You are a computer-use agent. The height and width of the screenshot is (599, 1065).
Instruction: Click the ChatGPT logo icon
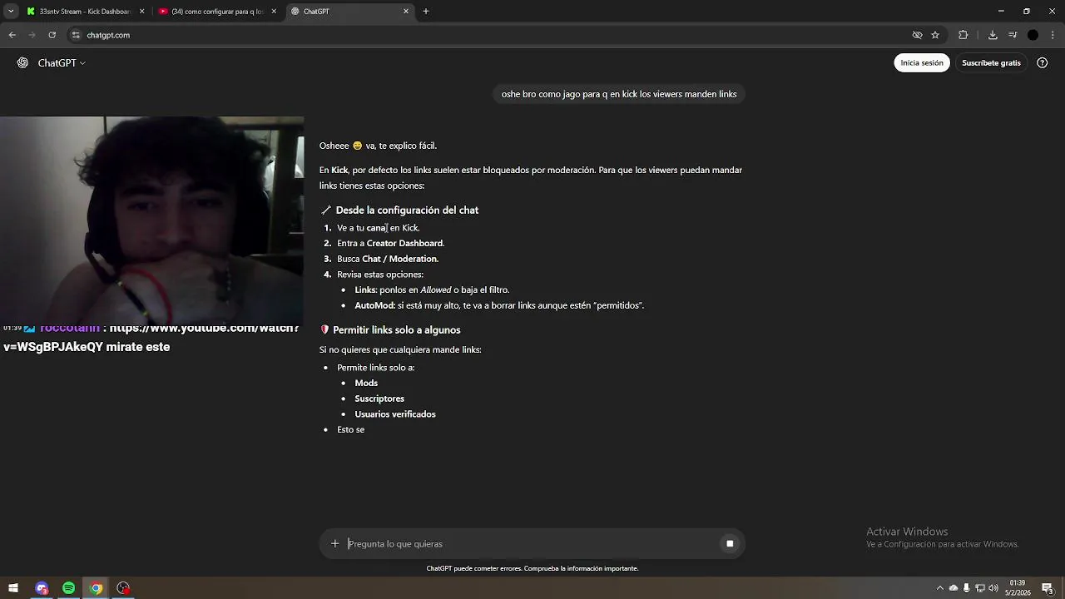[x=22, y=63]
